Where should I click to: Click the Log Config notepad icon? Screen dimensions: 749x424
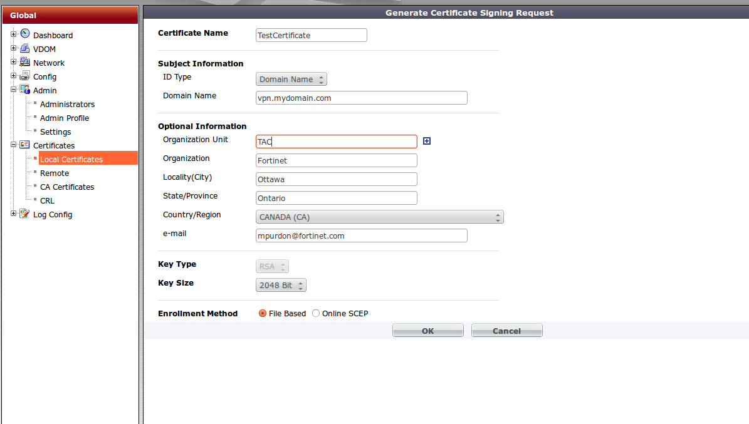click(25, 214)
